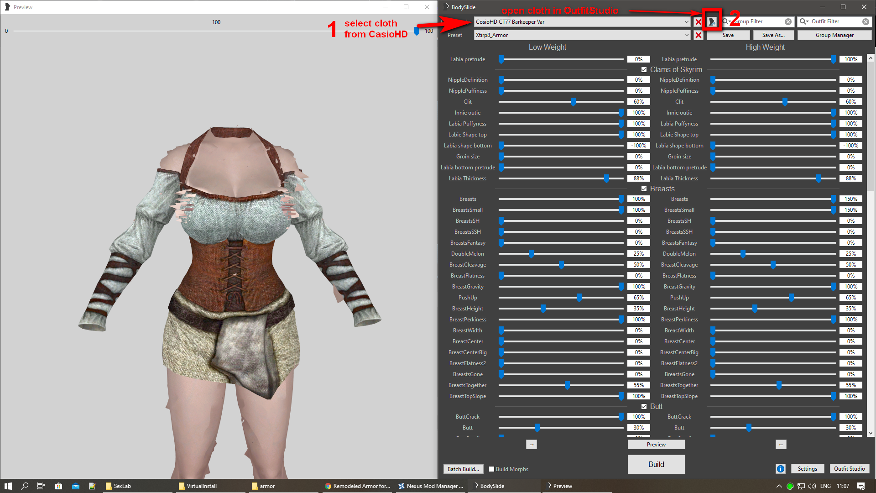Copy low weight values to high weight arrow
The width and height of the screenshot is (876, 493).
point(532,445)
